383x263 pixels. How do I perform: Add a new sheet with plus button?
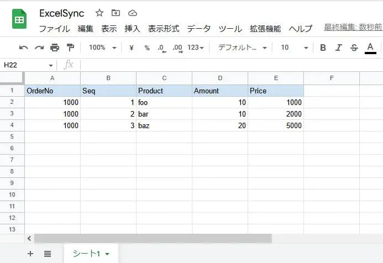coord(30,254)
